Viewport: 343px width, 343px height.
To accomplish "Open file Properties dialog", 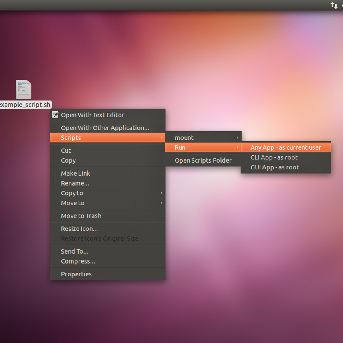I will click(76, 274).
